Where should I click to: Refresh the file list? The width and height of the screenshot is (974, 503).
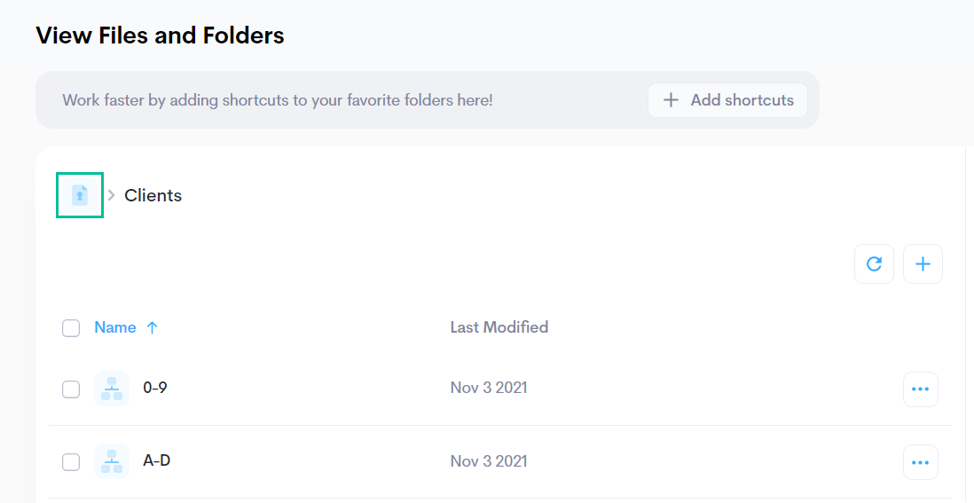[x=874, y=264]
